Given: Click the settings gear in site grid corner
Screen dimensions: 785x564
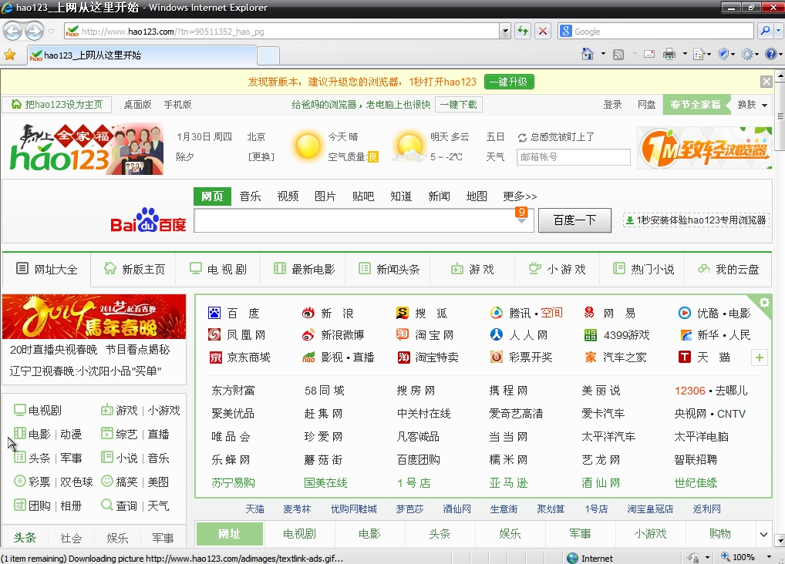Looking at the screenshot, I should (764, 303).
